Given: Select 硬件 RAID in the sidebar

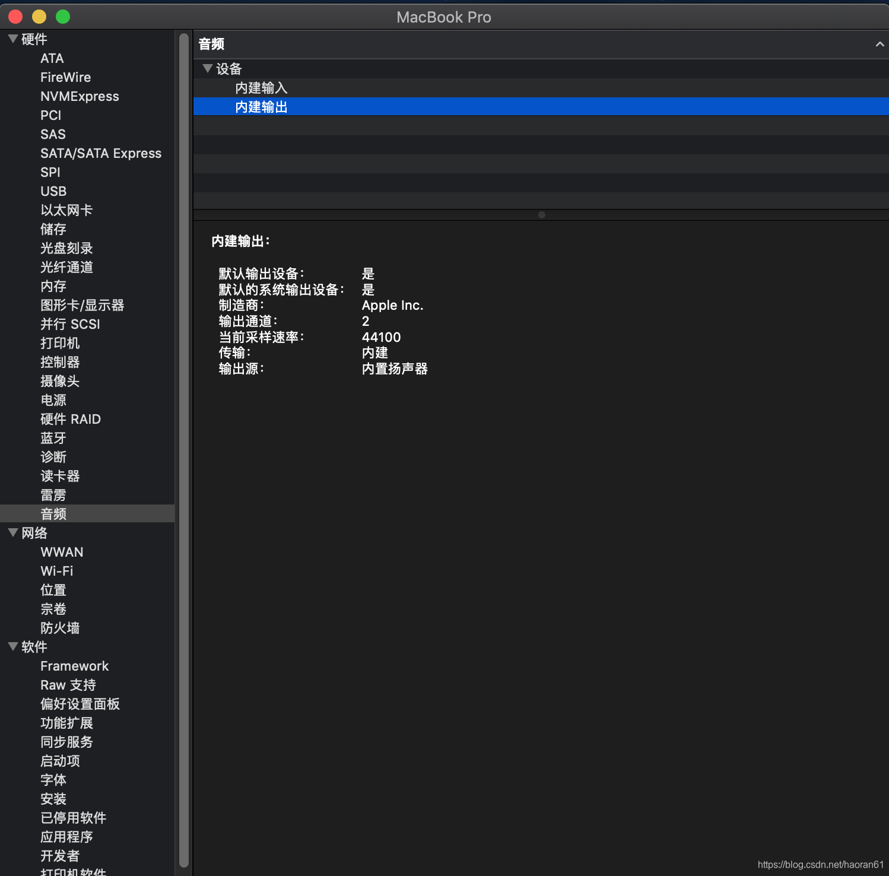Looking at the screenshot, I should click(x=71, y=419).
